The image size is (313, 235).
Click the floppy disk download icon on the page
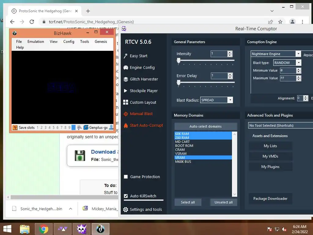[x=80, y=155]
